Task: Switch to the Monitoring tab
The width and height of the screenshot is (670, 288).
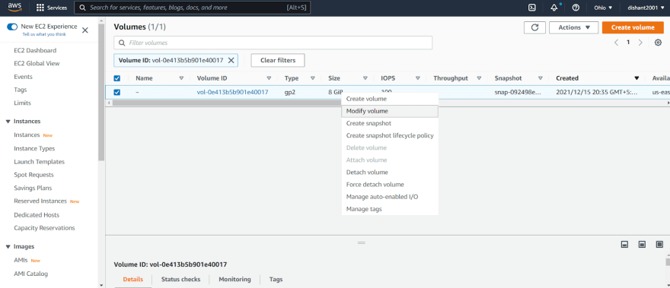Action: (234, 280)
